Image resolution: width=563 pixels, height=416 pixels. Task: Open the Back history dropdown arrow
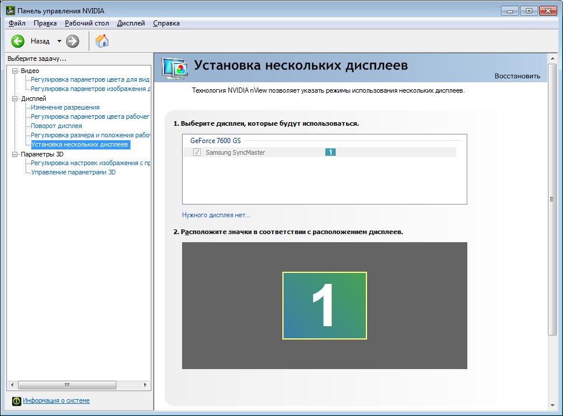59,41
